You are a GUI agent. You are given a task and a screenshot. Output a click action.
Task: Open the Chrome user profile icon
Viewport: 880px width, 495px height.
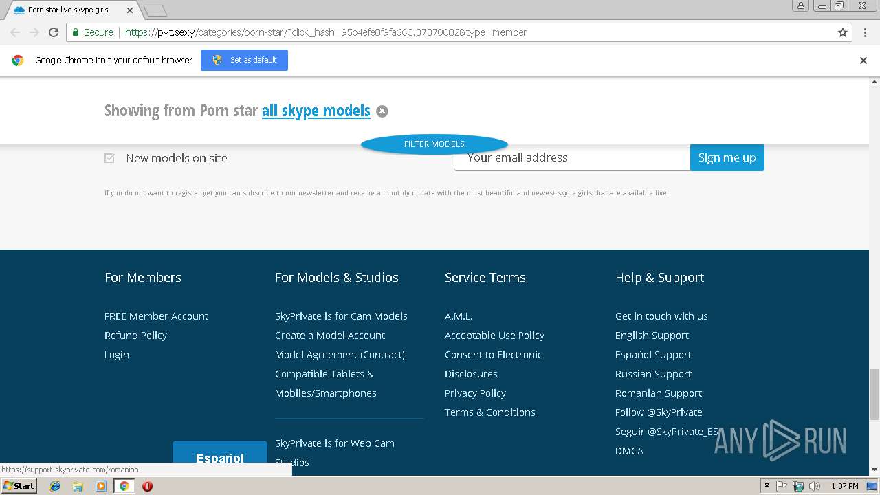pyautogui.click(x=801, y=6)
